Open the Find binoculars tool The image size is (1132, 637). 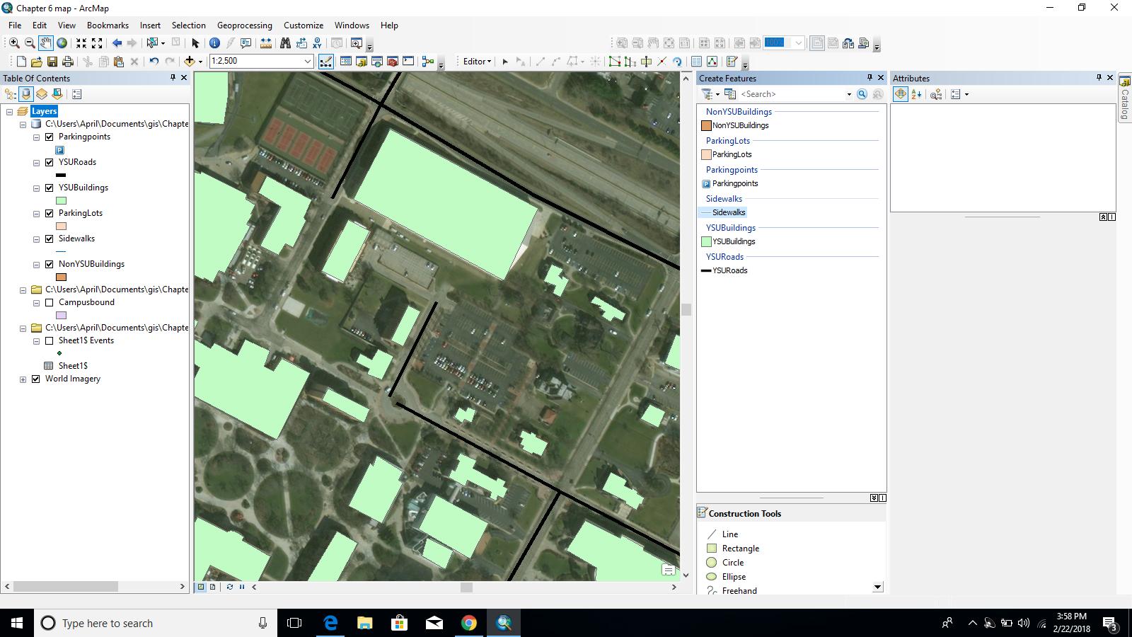click(285, 43)
